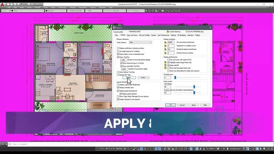Toggle Transparency in the status bar

(169, 149)
